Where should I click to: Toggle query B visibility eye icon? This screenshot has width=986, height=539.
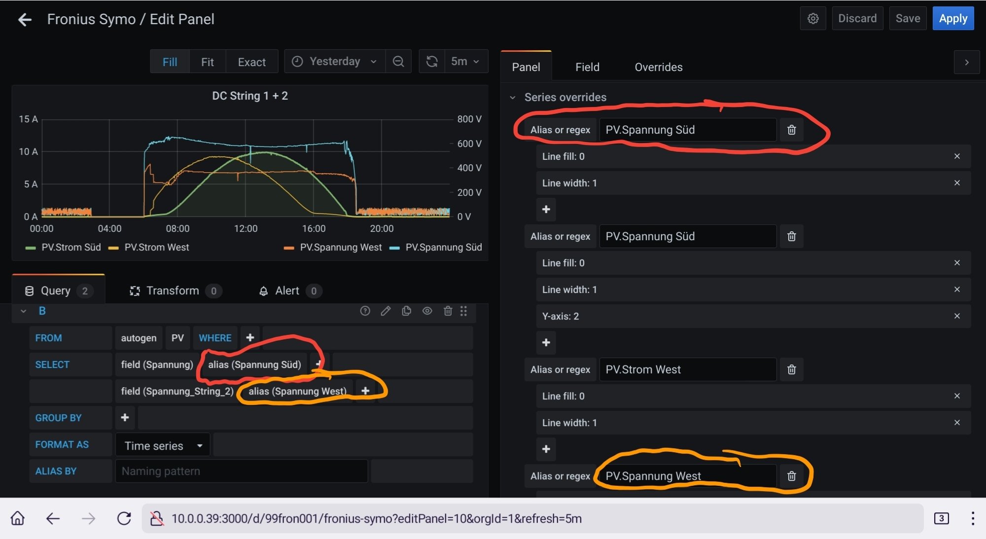pos(427,311)
